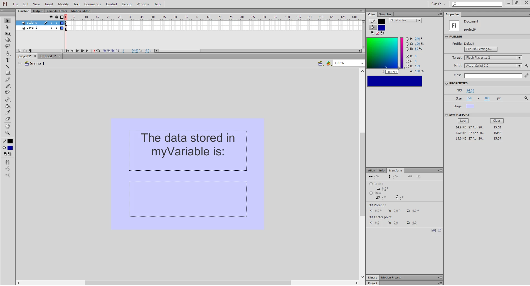This screenshot has height=286, width=530.
Task: Toggle lock all layers padlock icon
Action: 56,17
